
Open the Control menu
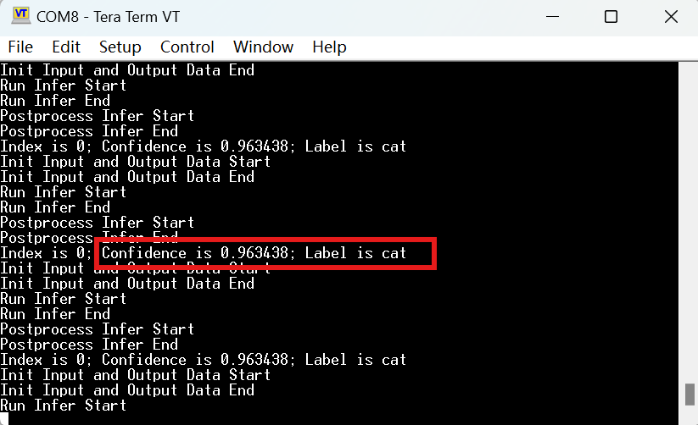[x=187, y=47]
